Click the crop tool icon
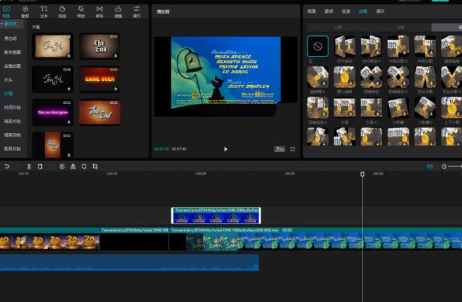 pos(95,166)
